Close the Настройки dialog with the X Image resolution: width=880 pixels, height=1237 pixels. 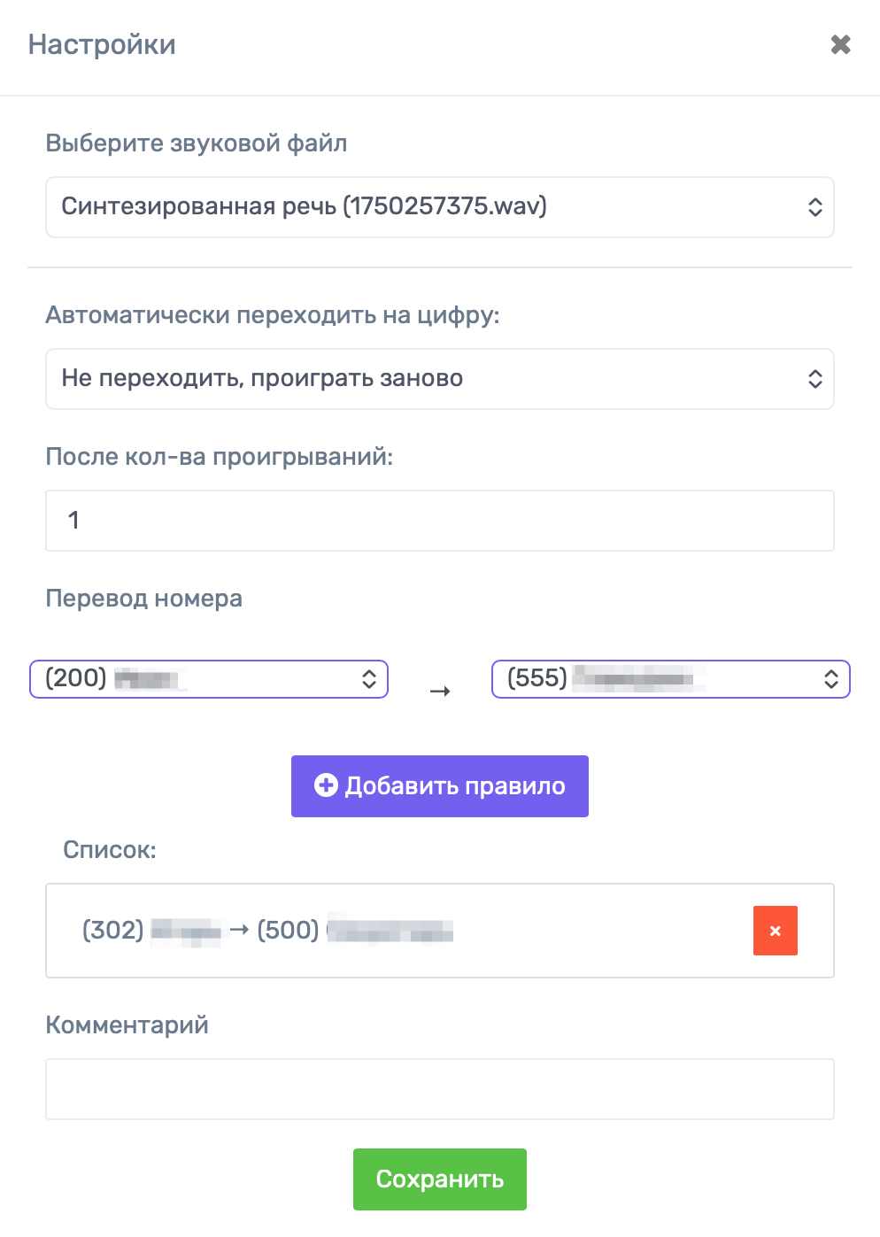click(x=840, y=44)
